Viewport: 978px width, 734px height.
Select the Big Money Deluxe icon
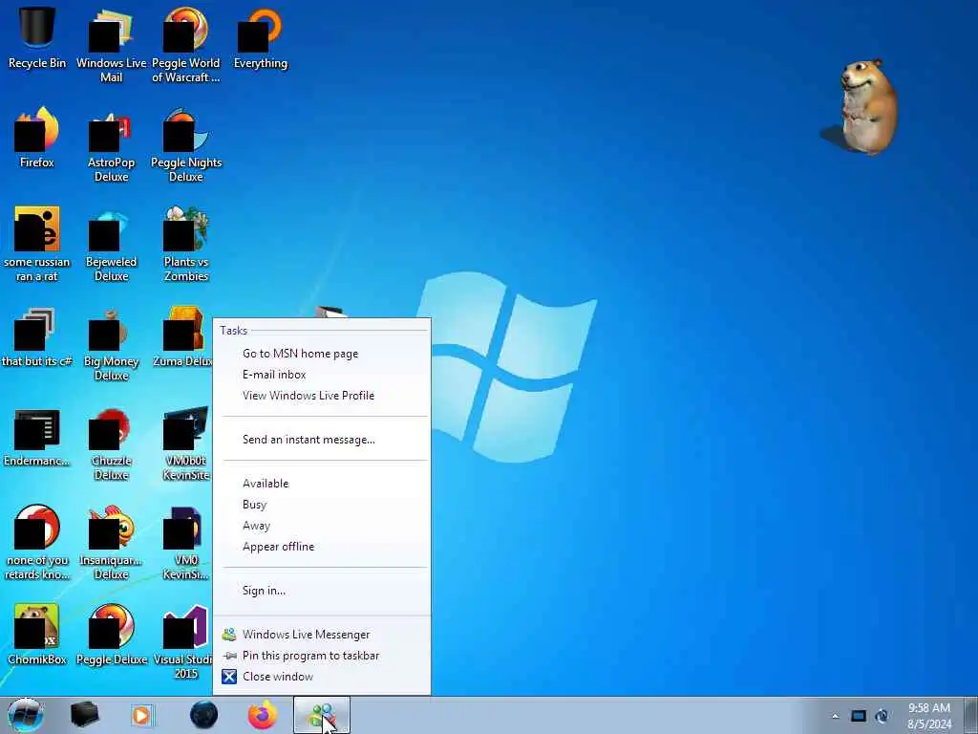click(x=111, y=343)
